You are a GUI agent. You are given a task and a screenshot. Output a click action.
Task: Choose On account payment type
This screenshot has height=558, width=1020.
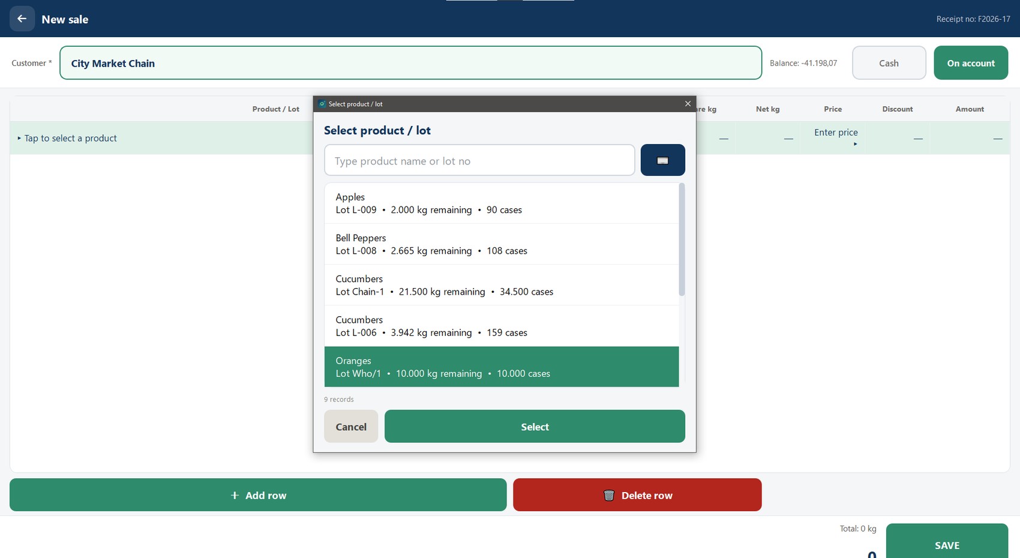coord(970,63)
